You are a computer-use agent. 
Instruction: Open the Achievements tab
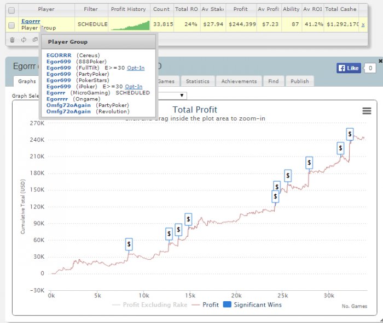point(239,81)
